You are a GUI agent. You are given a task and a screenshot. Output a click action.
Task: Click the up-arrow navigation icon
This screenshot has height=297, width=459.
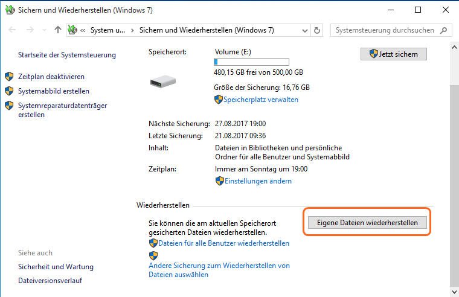58,30
